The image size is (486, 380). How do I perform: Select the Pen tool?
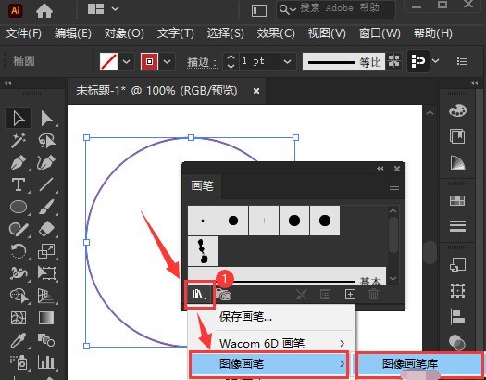click(19, 162)
